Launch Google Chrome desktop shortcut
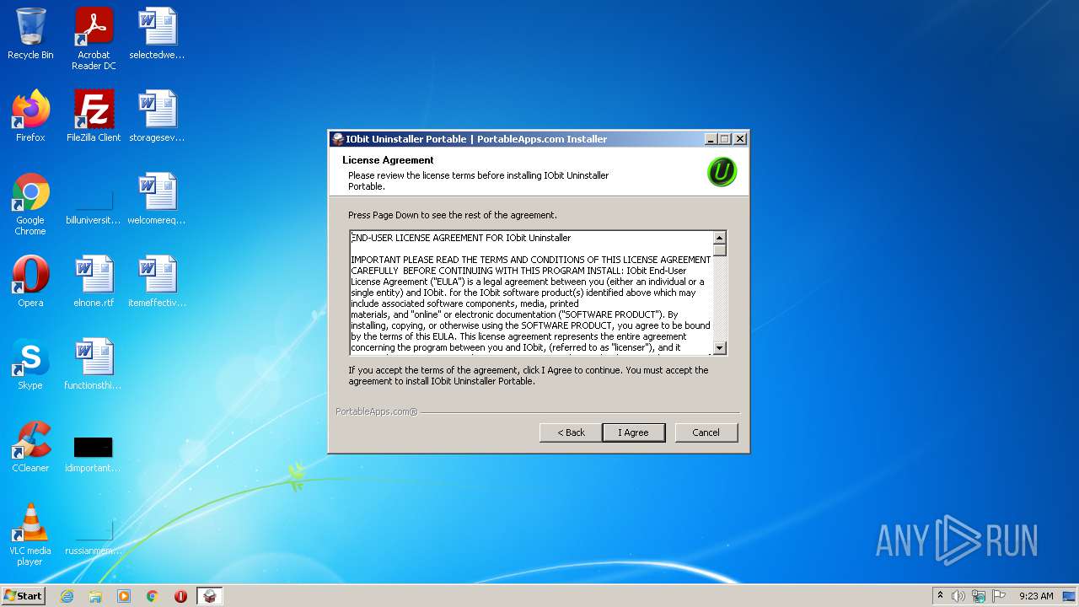Screen dimensions: 1079x607 [x=30, y=204]
